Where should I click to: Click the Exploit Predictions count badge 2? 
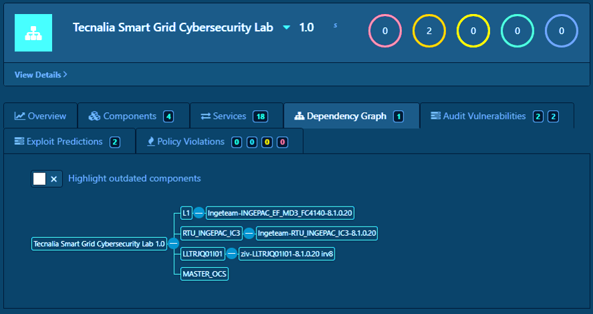coord(115,142)
